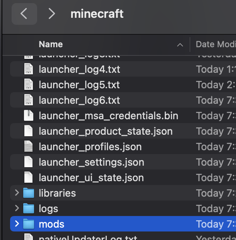The height and width of the screenshot is (240, 236).
Task: Click the launcher_ui_state.json file name
Action: [x=91, y=178]
